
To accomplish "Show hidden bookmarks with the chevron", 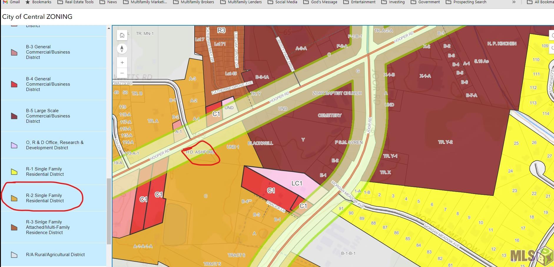I will click(x=514, y=2).
